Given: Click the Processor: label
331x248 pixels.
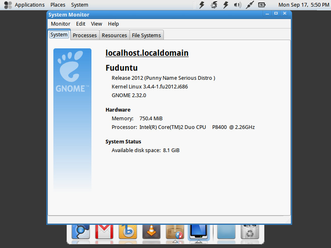Looking at the screenshot, I should tap(125, 127).
